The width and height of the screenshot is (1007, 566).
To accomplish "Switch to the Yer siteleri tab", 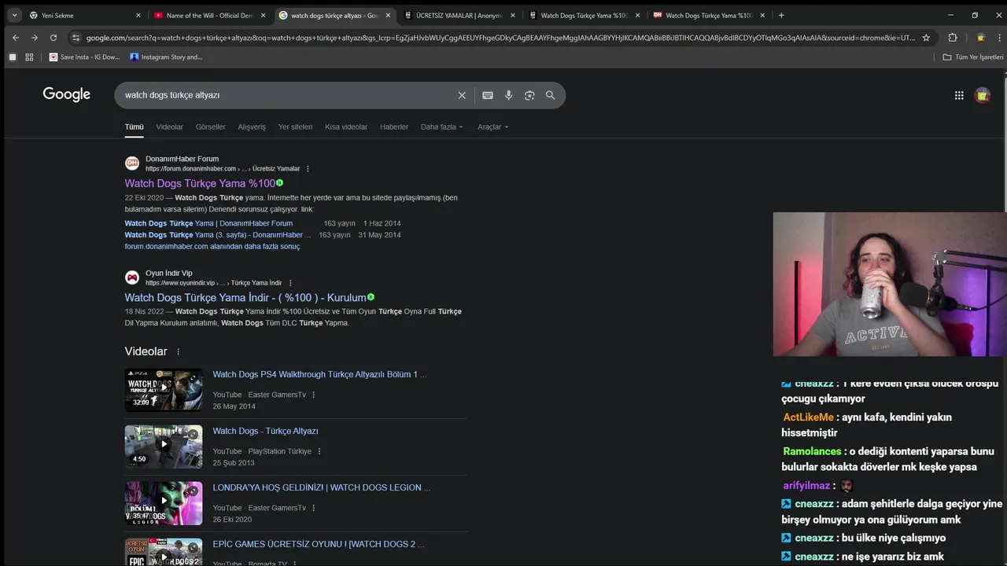I will pyautogui.click(x=295, y=127).
